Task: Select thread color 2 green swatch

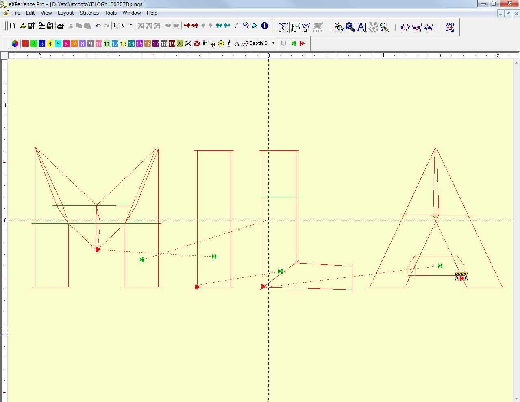Action: [34, 44]
